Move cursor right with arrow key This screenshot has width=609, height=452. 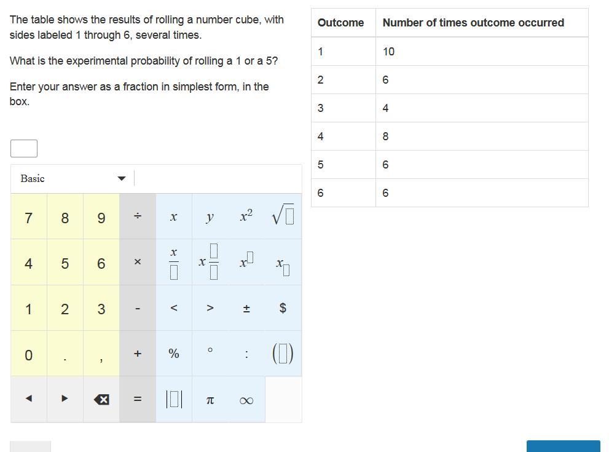tap(65, 399)
